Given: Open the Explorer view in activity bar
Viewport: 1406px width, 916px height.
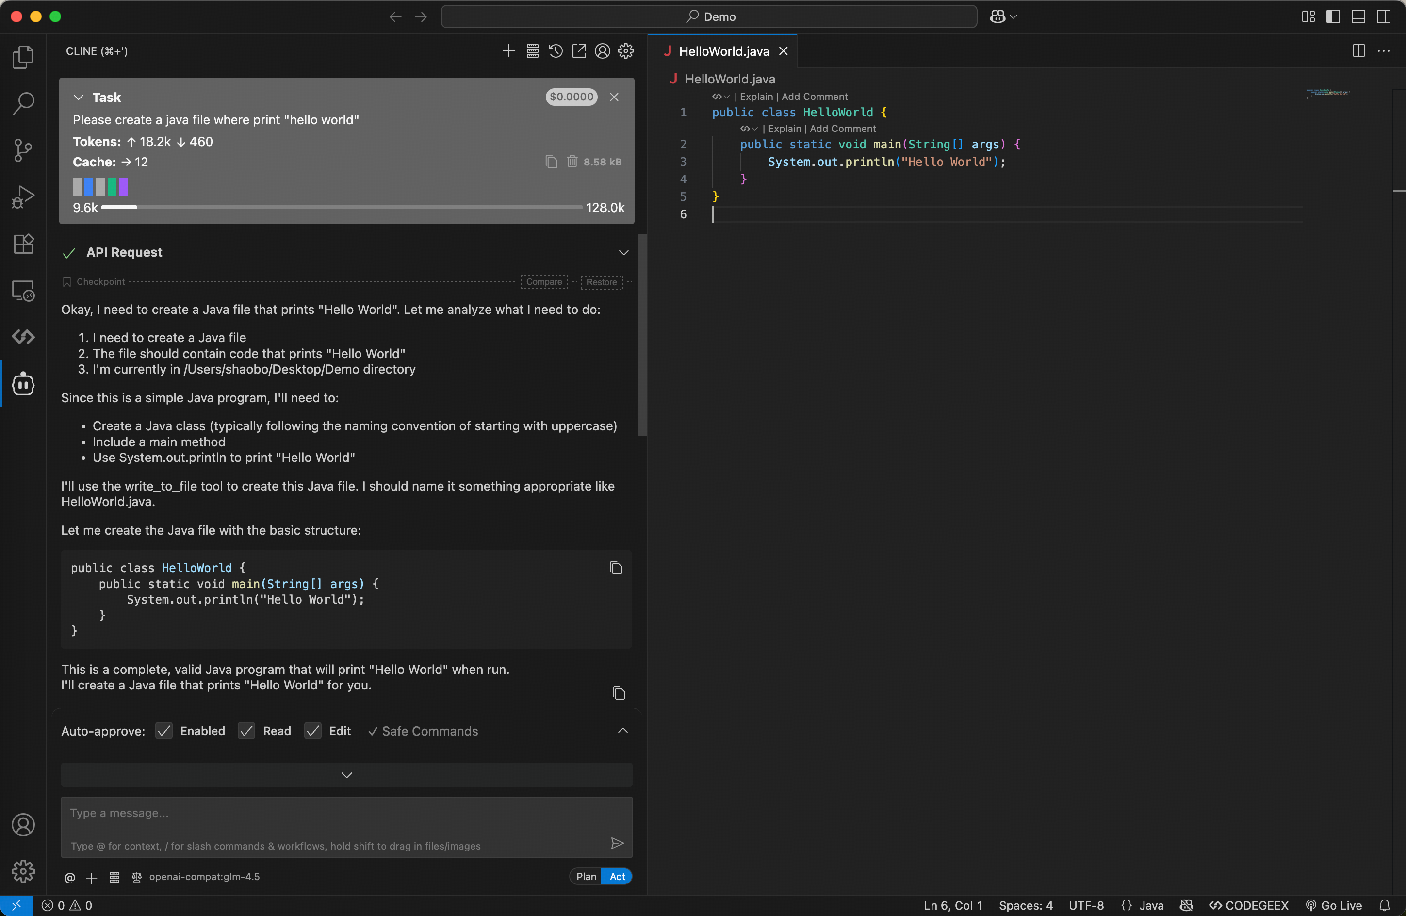Looking at the screenshot, I should (x=23, y=57).
